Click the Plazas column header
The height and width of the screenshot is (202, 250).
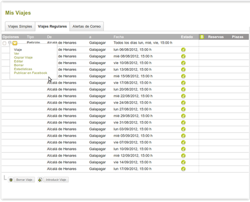[238, 37]
